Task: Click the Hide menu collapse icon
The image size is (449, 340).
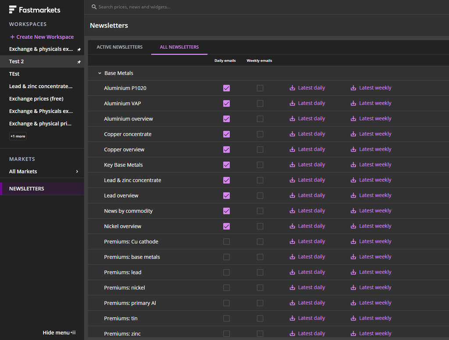Action: [73, 333]
